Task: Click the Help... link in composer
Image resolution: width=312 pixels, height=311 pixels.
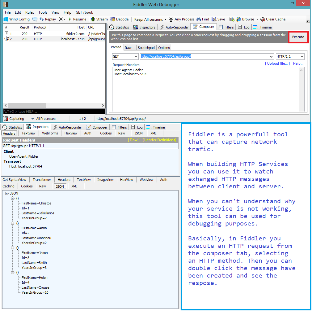Action: click(x=298, y=64)
